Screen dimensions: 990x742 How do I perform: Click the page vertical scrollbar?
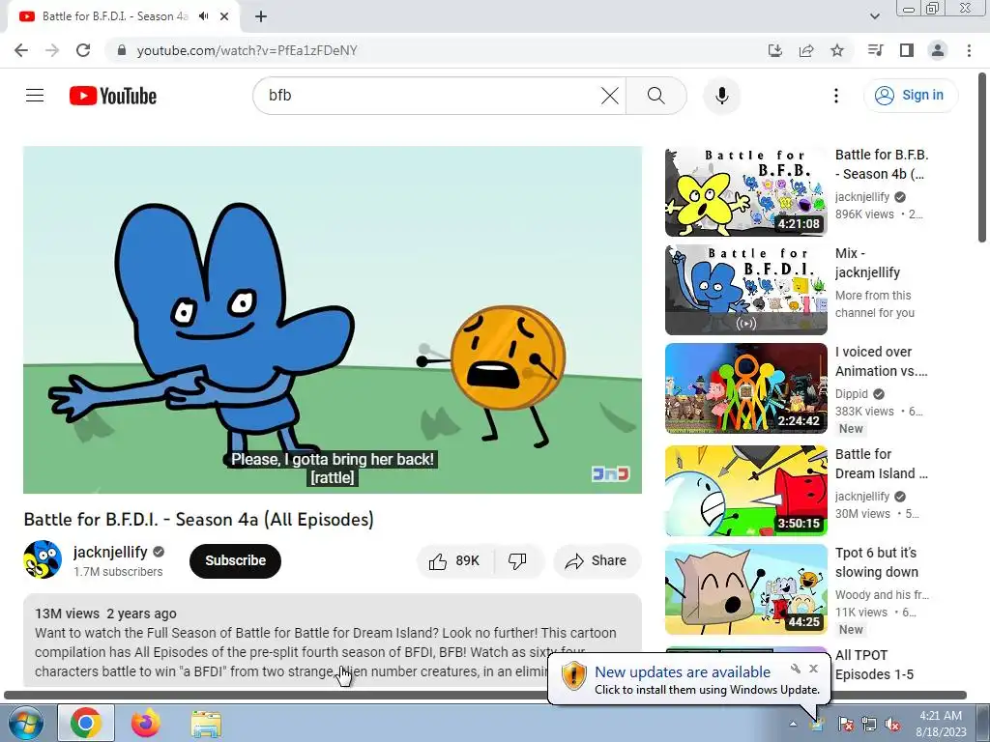coord(982,157)
